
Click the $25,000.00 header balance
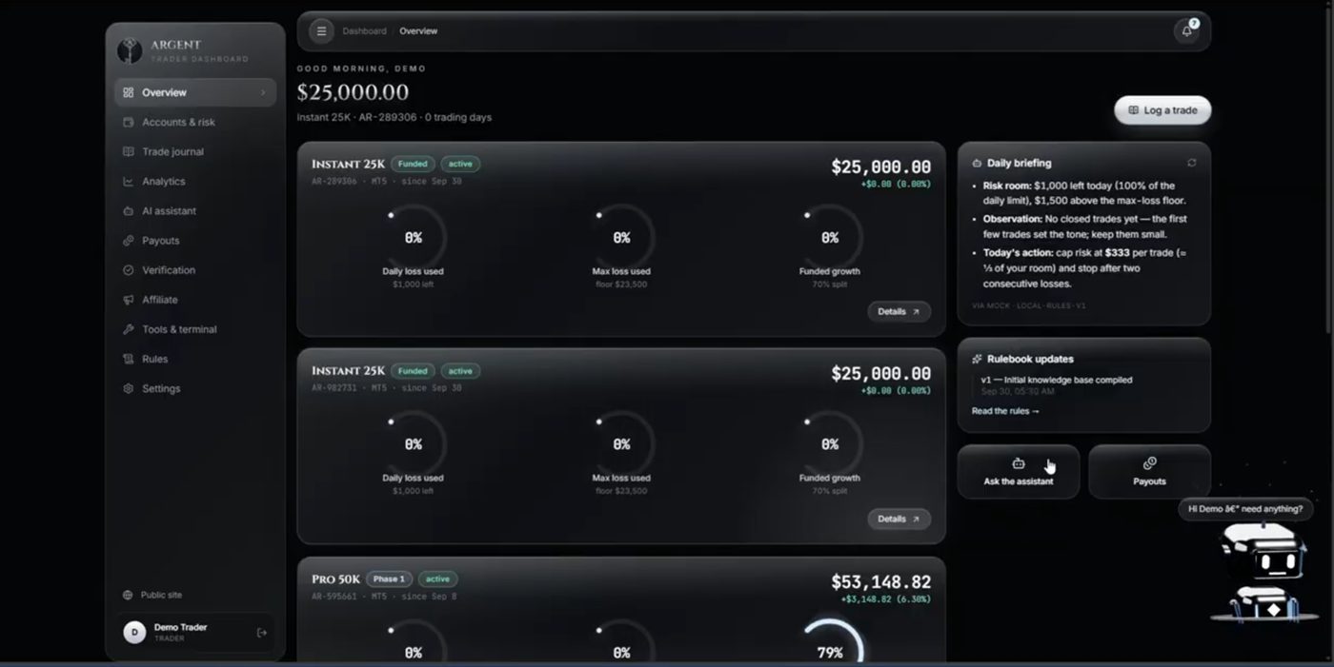pyautogui.click(x=353, y=92)
